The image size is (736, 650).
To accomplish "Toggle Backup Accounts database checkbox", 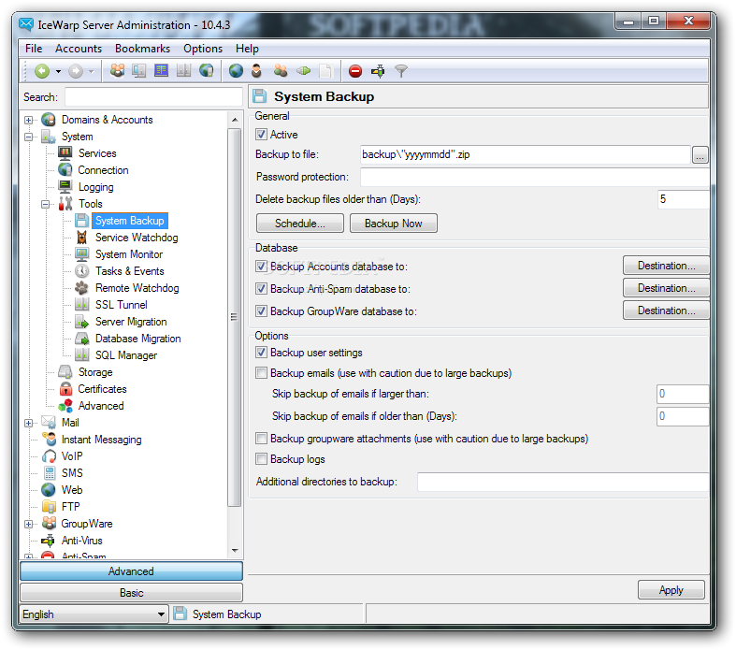I will tap(262, 267).
